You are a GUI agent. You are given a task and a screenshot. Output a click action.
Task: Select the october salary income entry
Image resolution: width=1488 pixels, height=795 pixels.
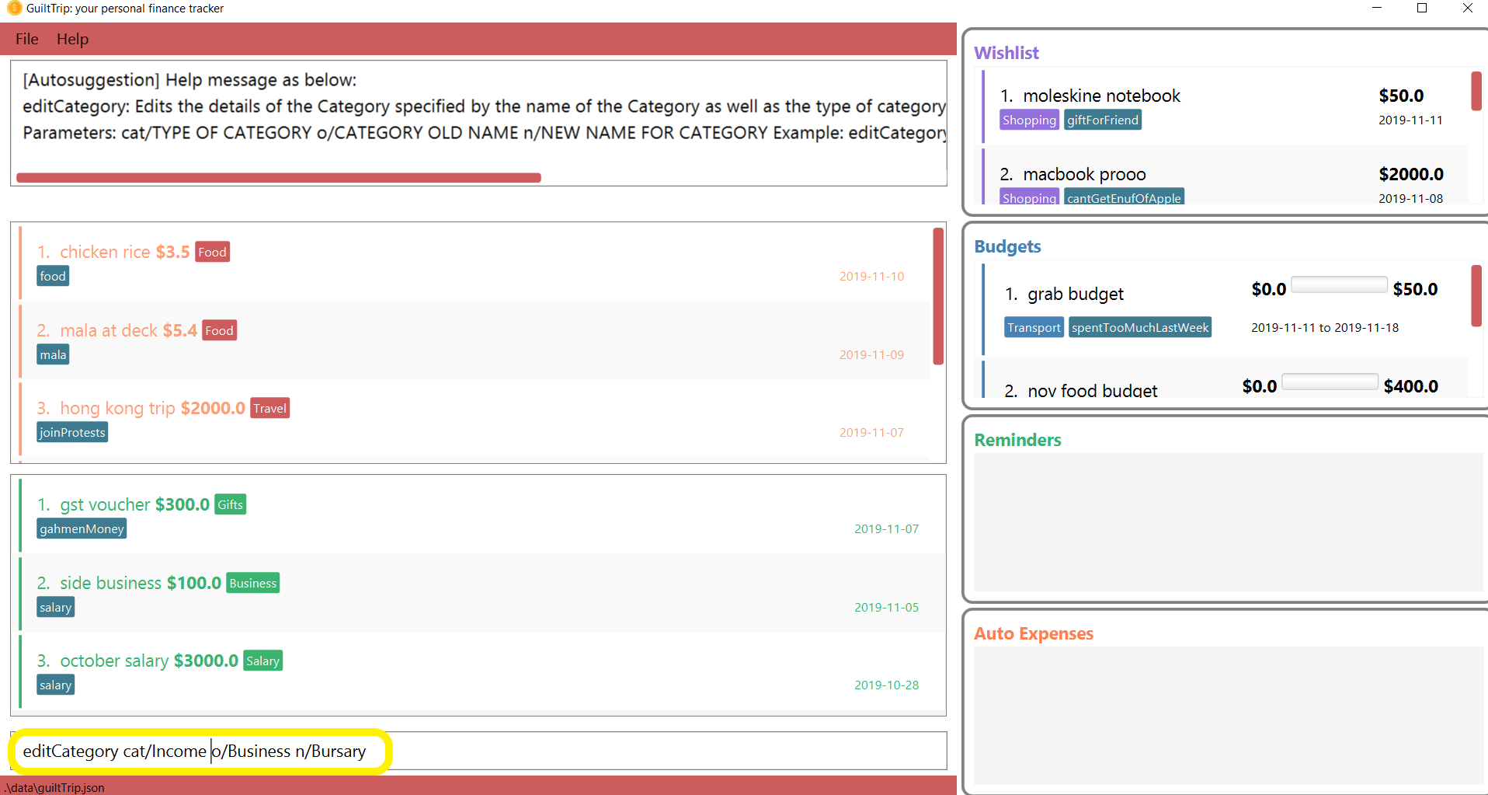[x=482, y=671]
